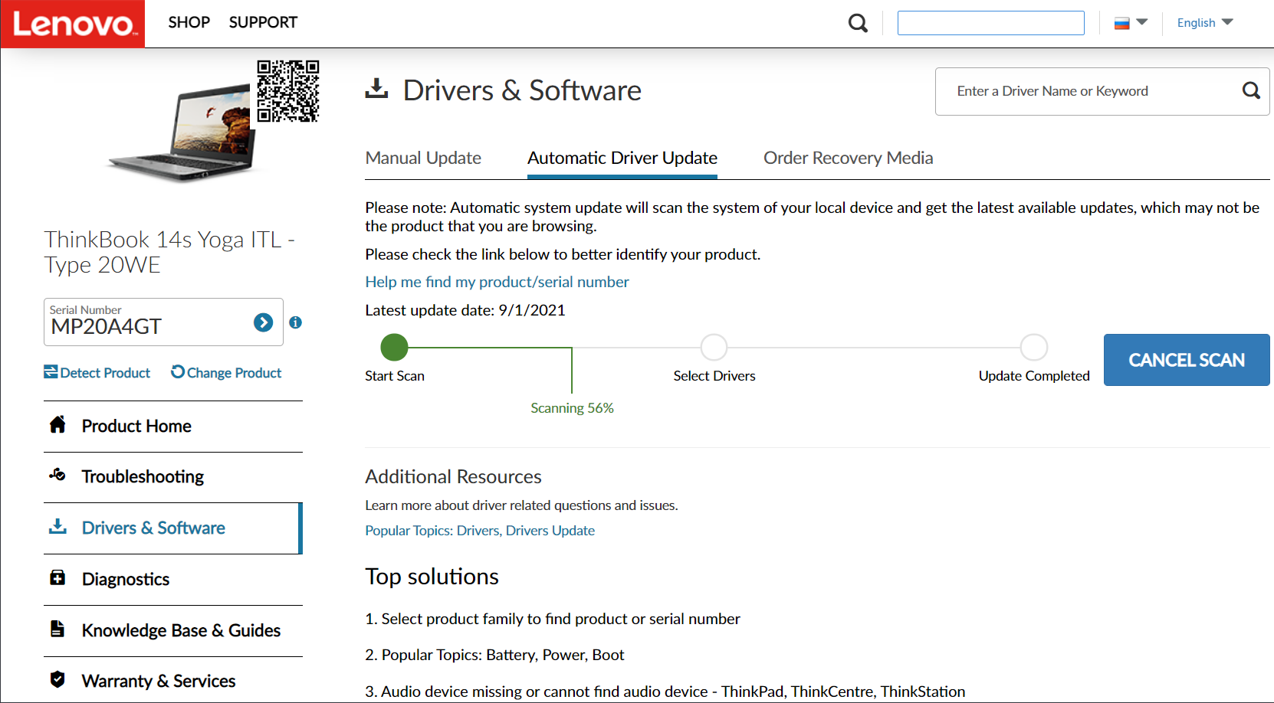
Task: Open Diagnostics from the sidebar
Action: [x=126, y=579]
